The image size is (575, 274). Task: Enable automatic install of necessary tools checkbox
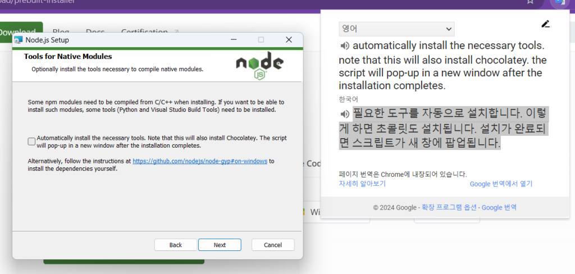coord(31,141)
